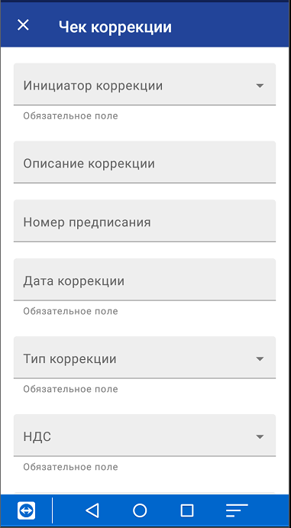This screenshot has width=291, height=528.
Task: Expand the НДС dropdown arrow
Action: (x=260, y=437)
